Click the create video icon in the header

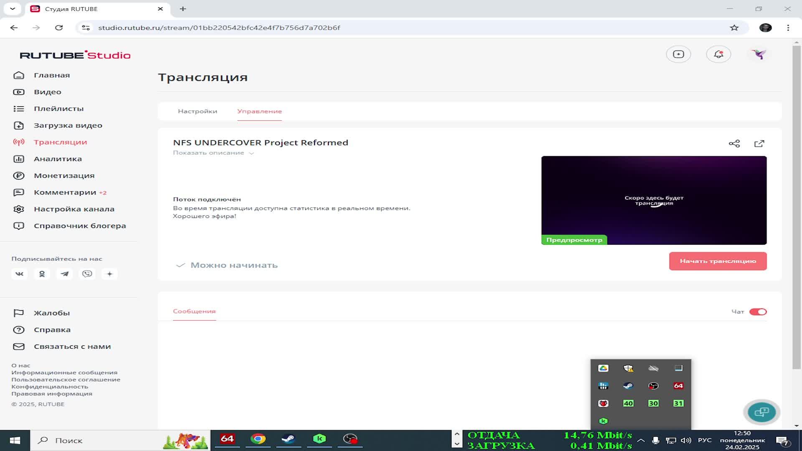click(x=678, y=54)
